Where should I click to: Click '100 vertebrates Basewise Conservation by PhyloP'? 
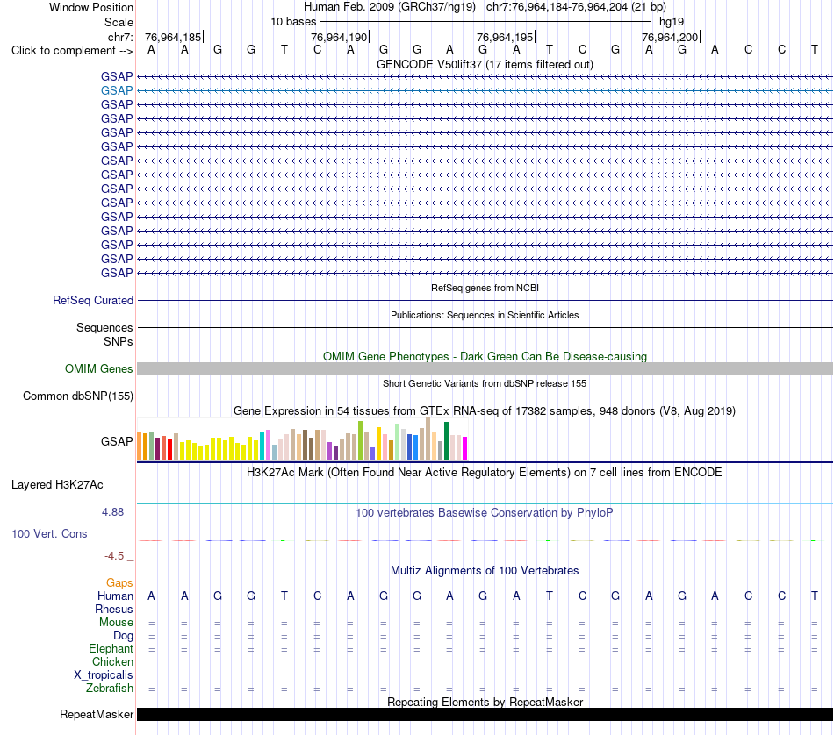point(485,513)
